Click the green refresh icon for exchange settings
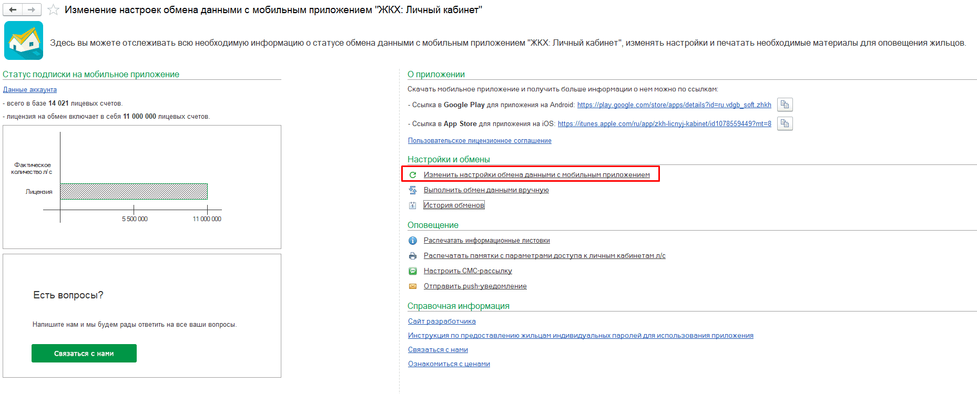 413,175
